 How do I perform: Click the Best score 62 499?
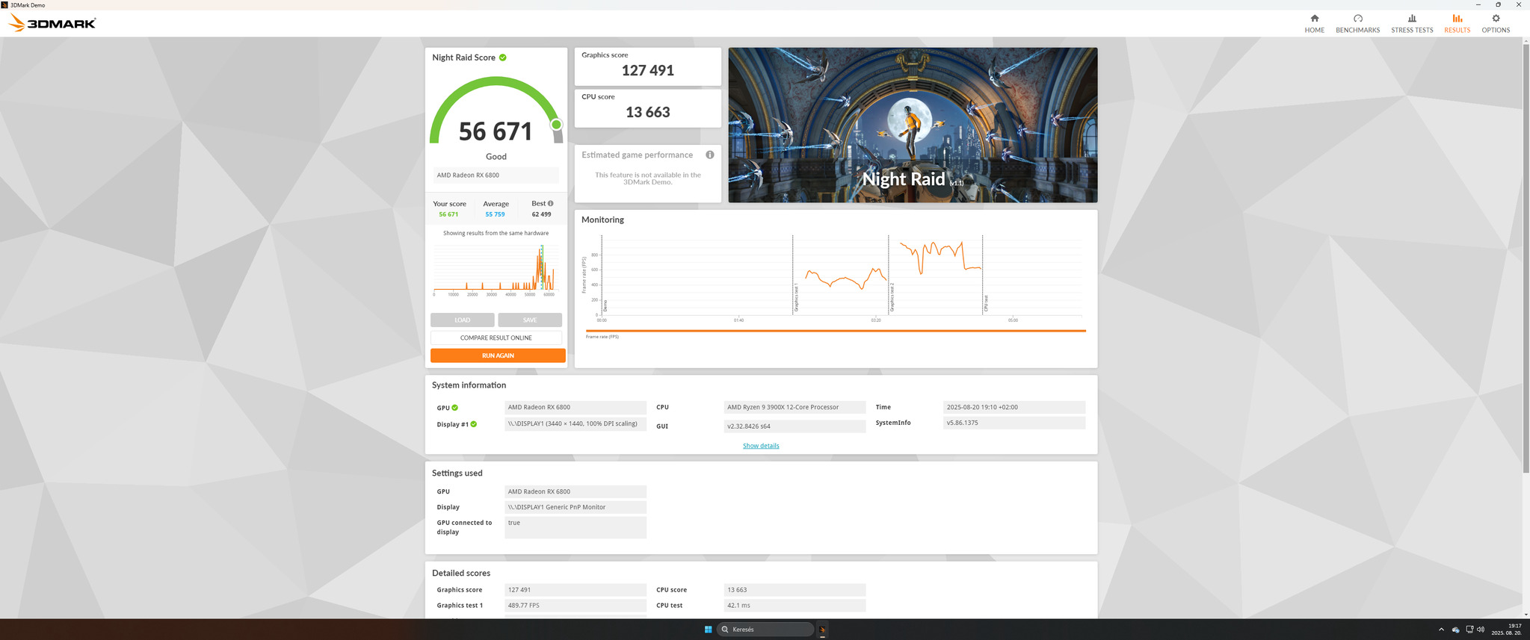[541, 214]
